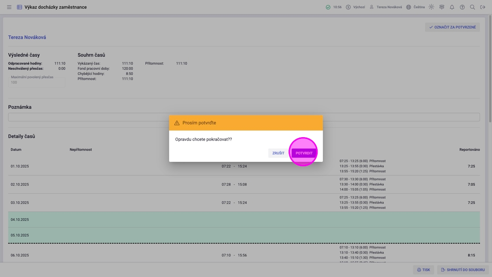Image resolution: width=492 pixels, height=277 pixels.
Task: Click the Poznámka note text field
Action: click(244, 117)
